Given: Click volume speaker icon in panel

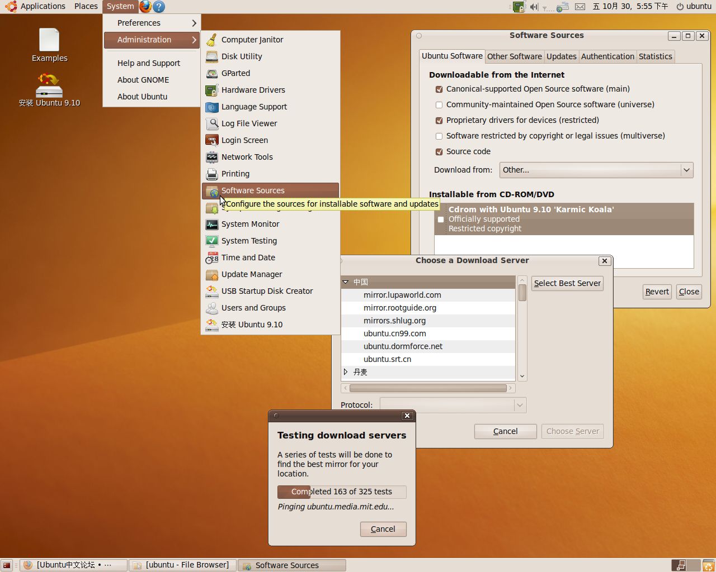Looking at the screenshot, I should coord(534,7).
